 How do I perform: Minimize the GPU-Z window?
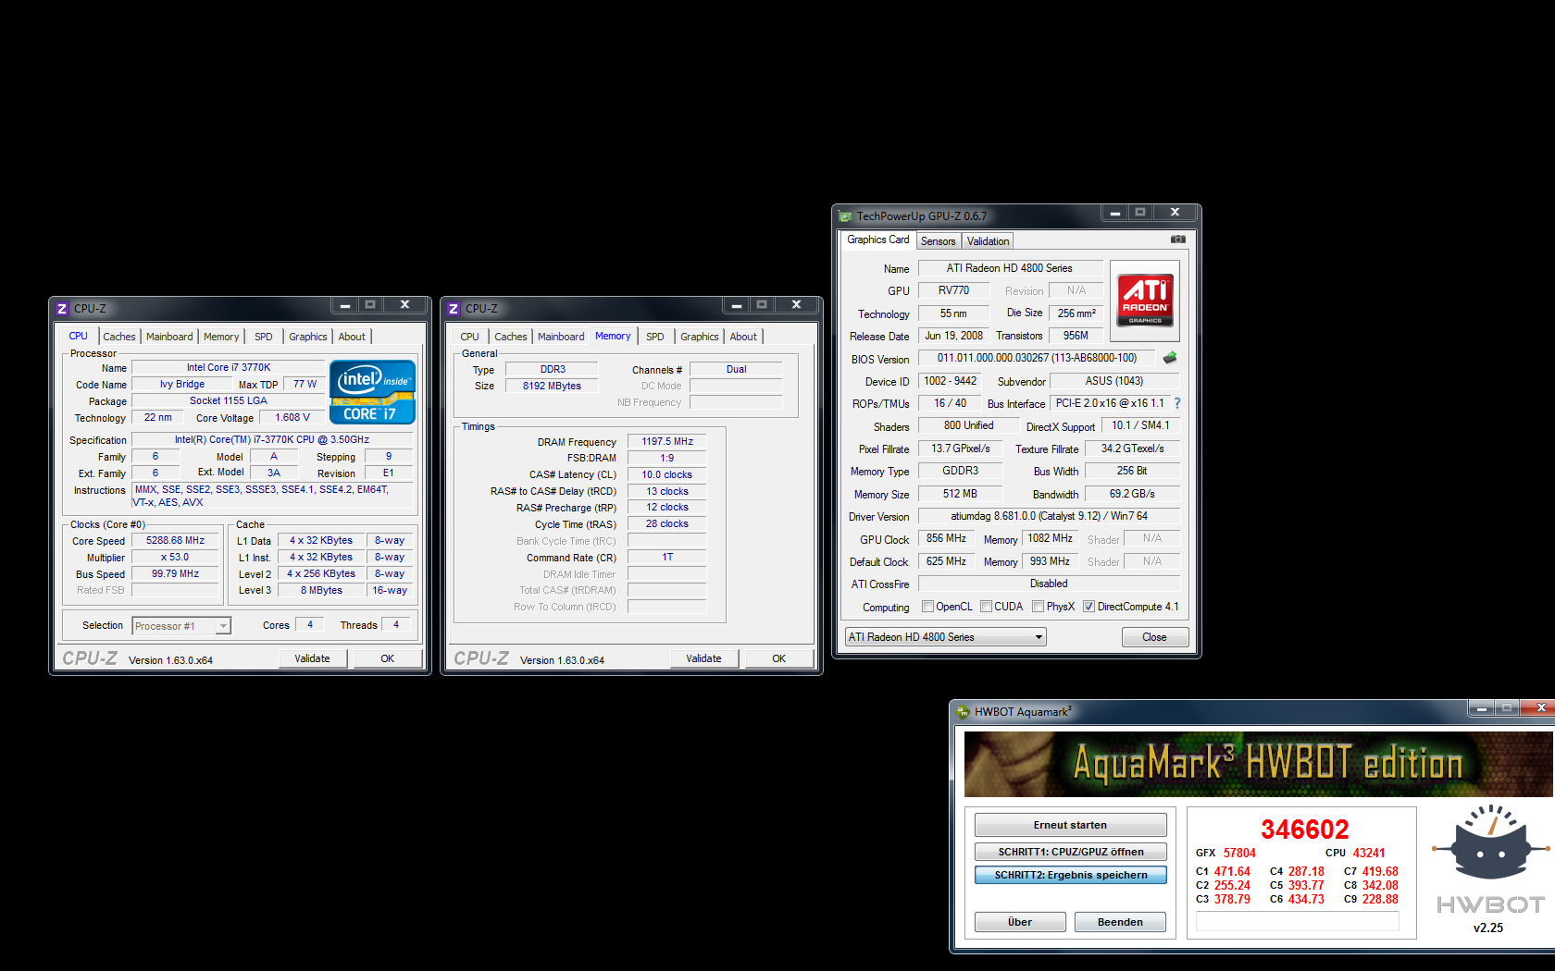[1115, 213]
